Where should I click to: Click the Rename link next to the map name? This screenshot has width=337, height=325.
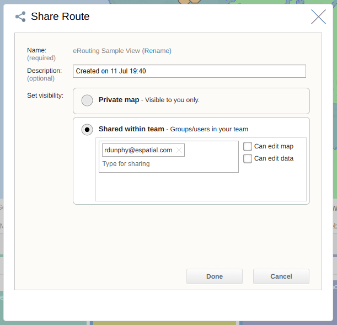click(x=157, y=51)
